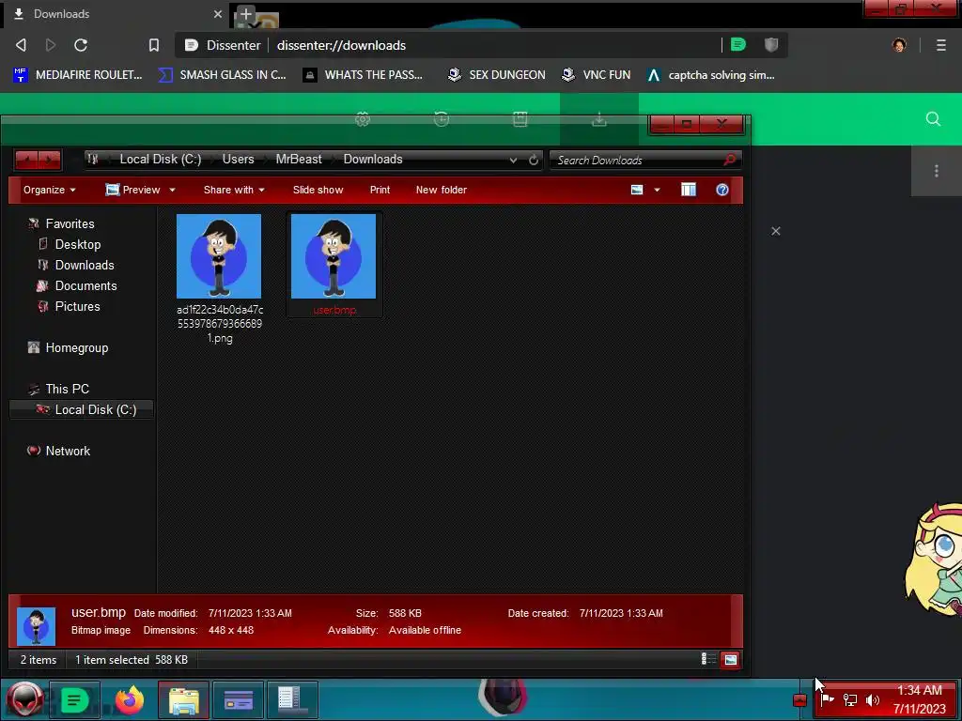Open bookmarks icon in browser page toolbar
962x721 pixels.
tap(520, 119)
